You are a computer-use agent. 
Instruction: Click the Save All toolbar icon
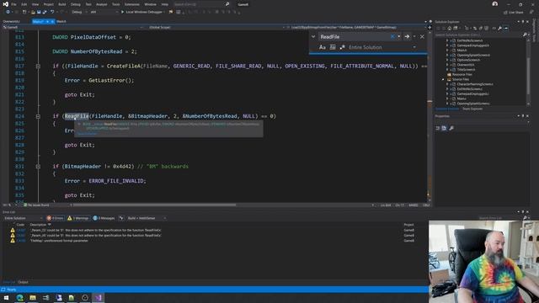click(45, 12)
